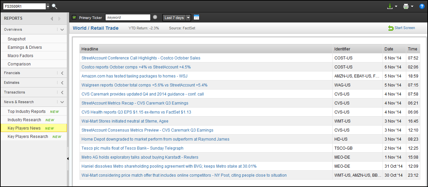
Task: Open Home Depot downgraded headline
Action: click(x=155, y=139)
